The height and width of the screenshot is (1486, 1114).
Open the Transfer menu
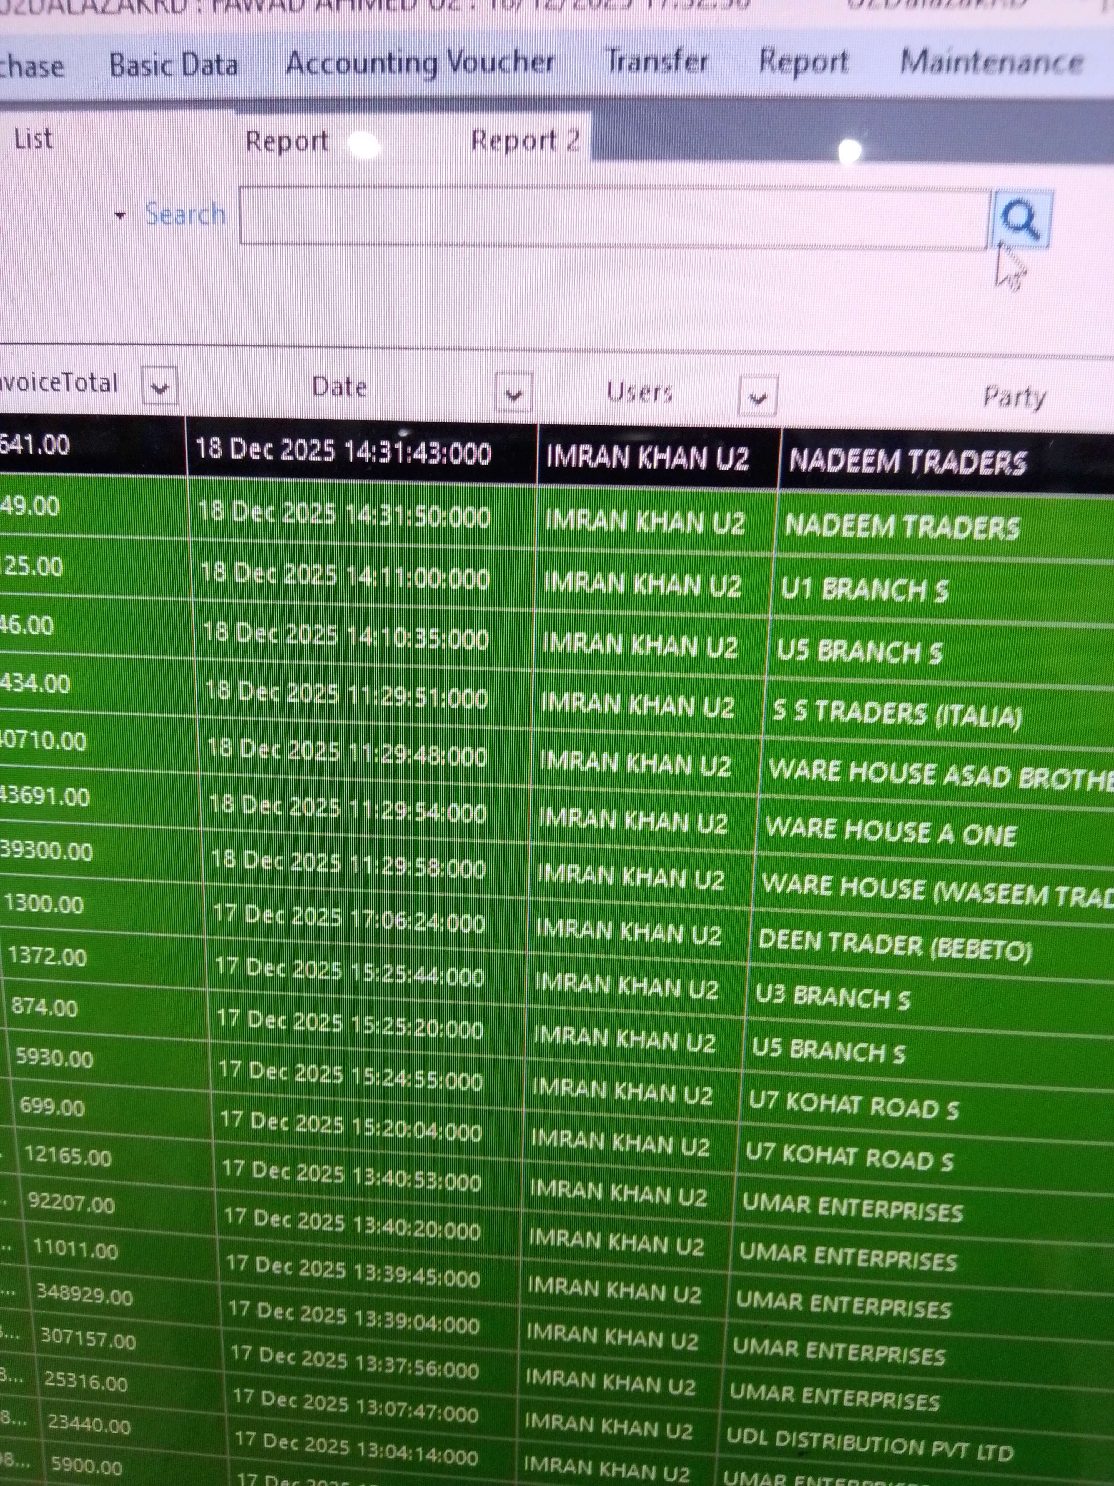(657, 61)
